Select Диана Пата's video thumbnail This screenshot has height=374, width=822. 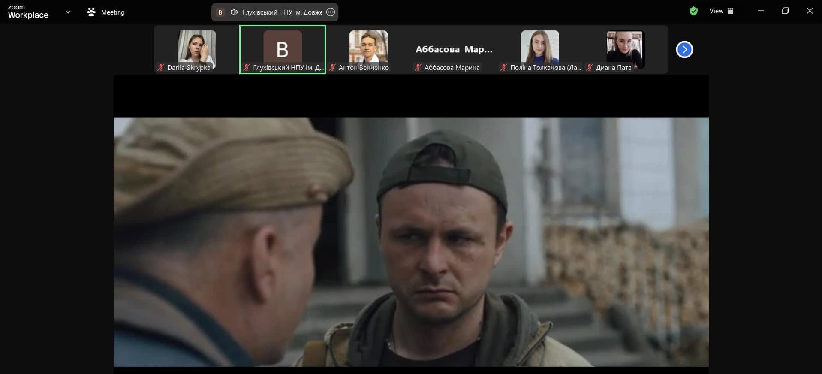pos(626,49)
